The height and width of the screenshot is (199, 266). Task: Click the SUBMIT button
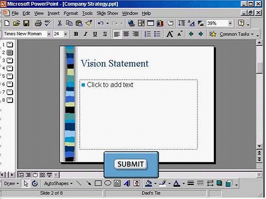click(130, 164)
